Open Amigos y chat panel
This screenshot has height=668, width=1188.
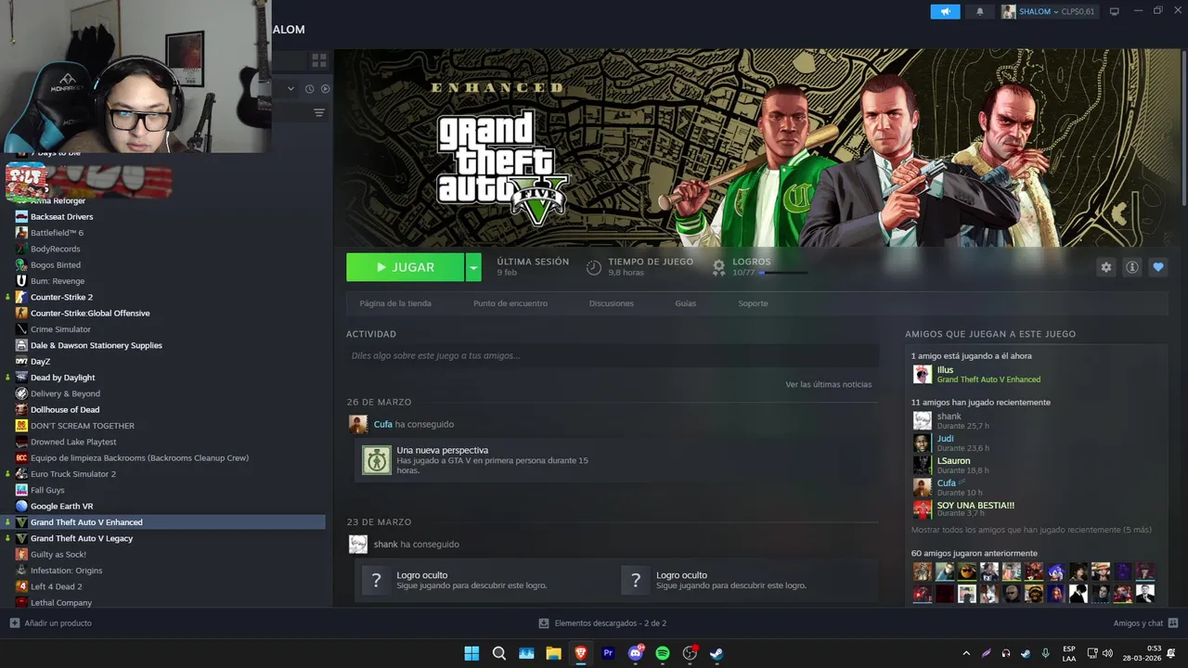(1145, 623)
